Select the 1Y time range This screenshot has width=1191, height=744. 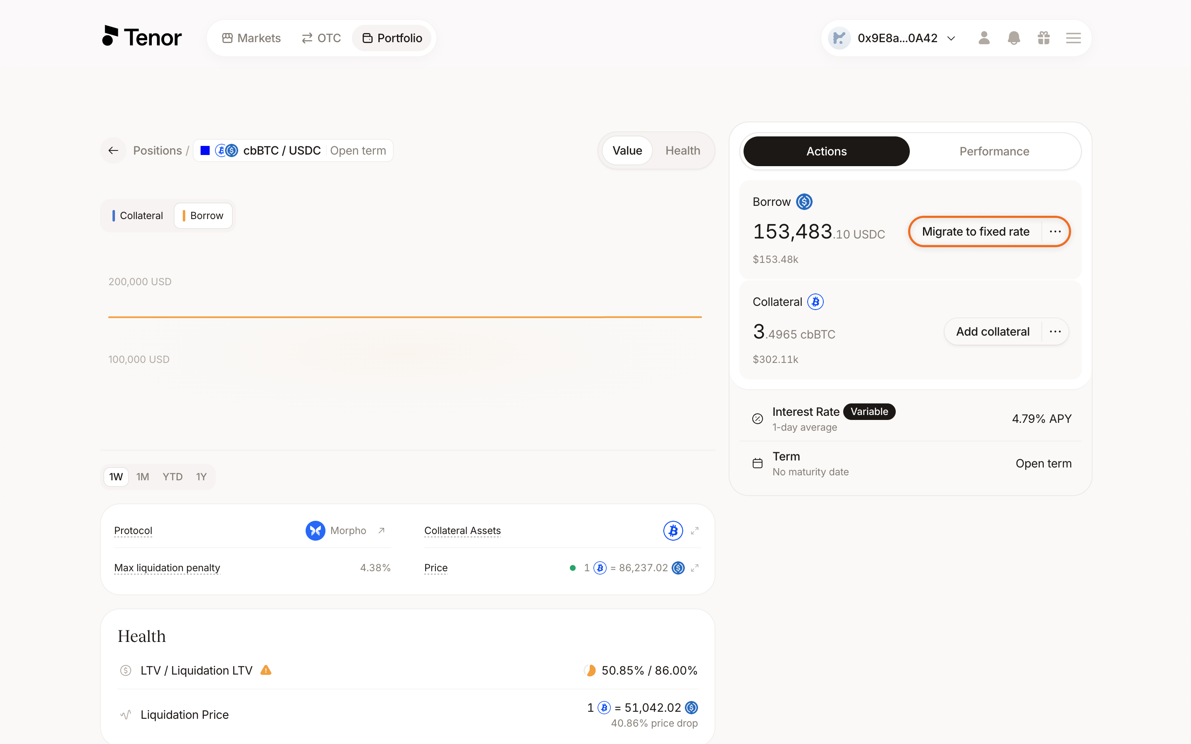click(x=201, y=477)
